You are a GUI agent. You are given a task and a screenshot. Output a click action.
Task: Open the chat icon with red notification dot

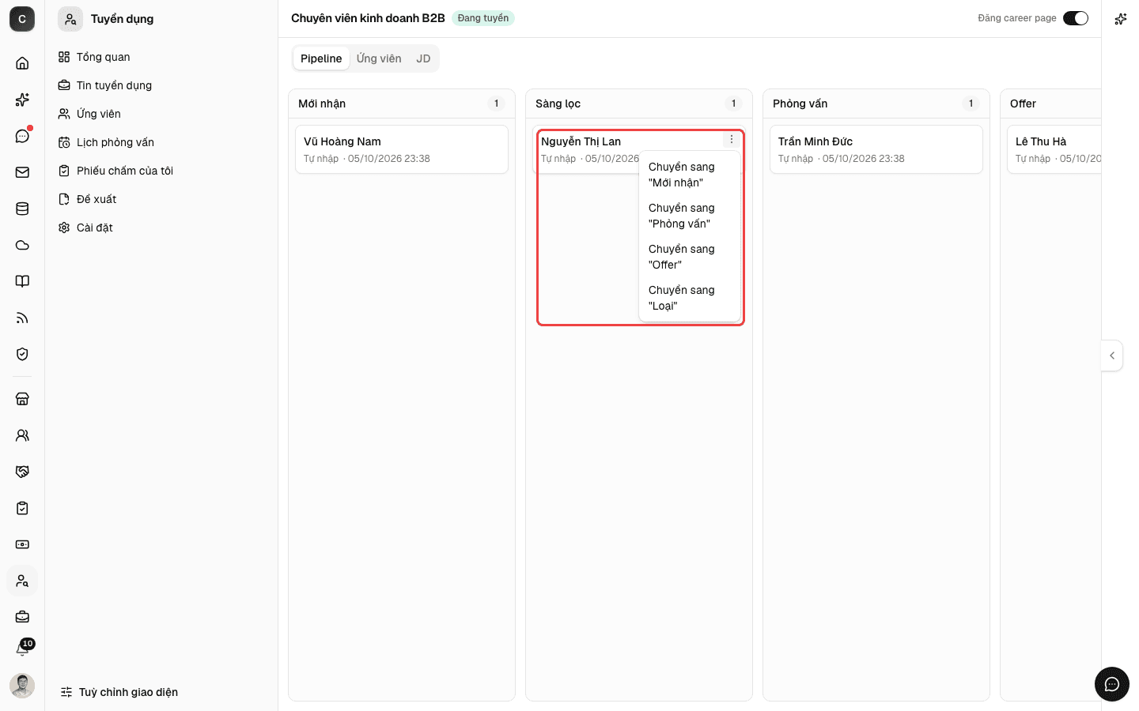tap(22, 136)
